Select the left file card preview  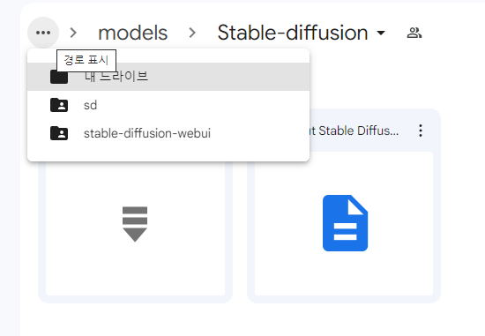[x=135, y=228]
